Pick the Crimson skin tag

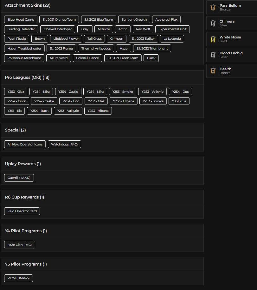[117, 39]
